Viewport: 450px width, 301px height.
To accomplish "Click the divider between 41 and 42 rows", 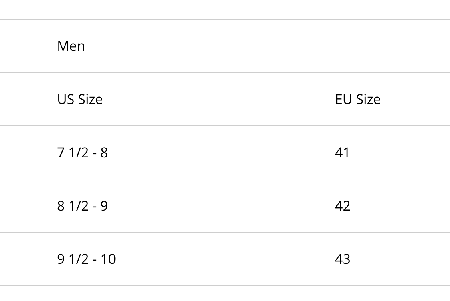I will (225, 179).
